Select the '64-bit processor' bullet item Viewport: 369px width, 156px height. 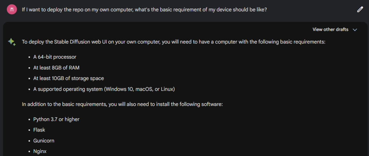(55, 57)
